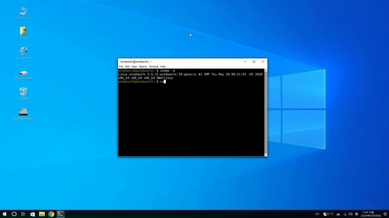This screenshot has height=218, width=389.
Task: Open the Home user folder desktop icon
Action: 23,33
